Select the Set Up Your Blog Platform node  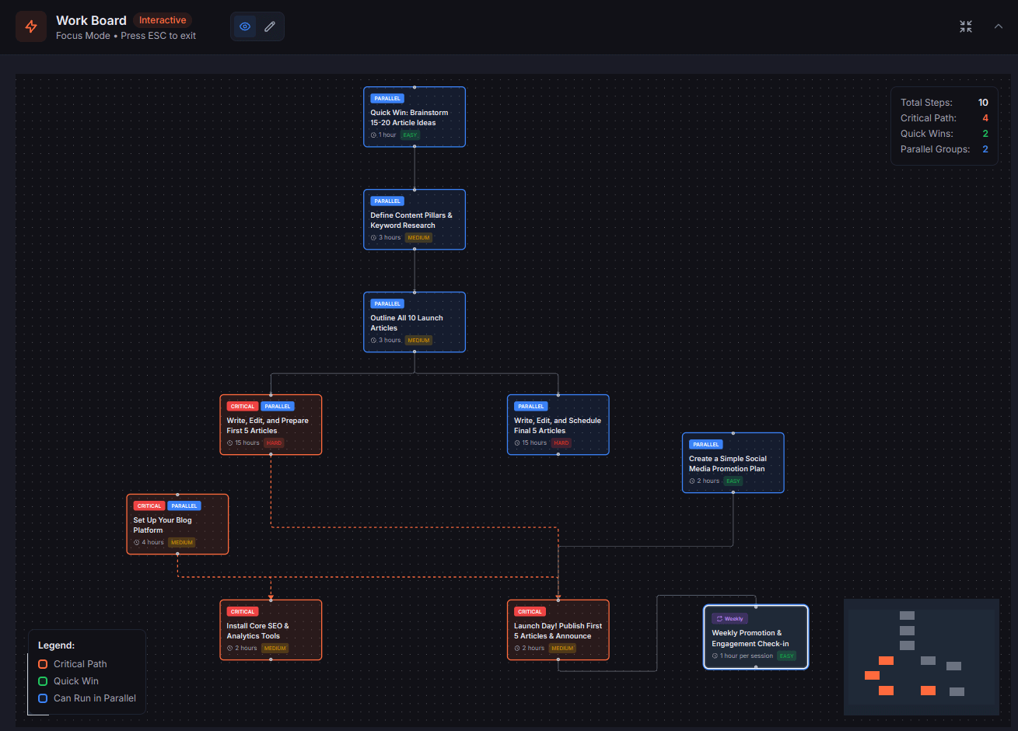[x=177, y=525]
